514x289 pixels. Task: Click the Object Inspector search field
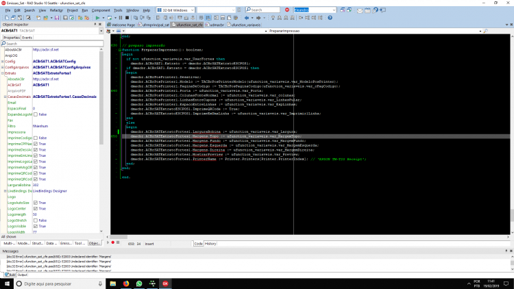tap(52, 44)
